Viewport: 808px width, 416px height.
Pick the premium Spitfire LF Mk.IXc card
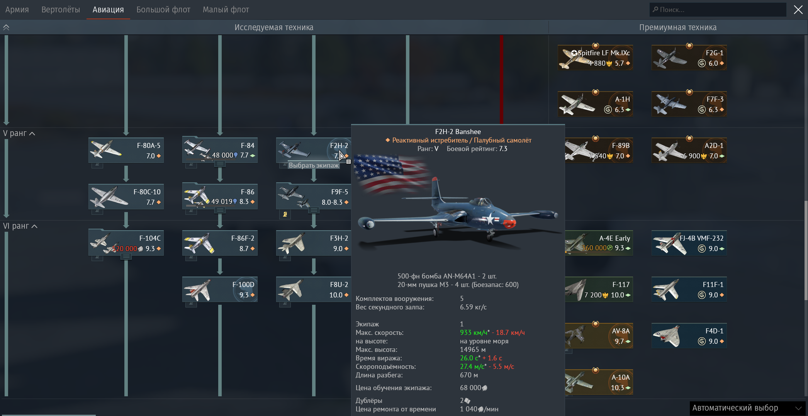[595, 58]
